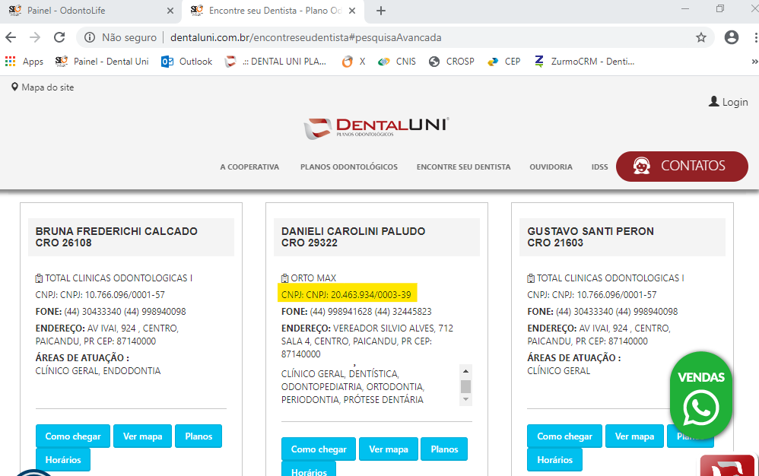Viewport: 759px width, 476px height.
Task: Open 'ZurmoCRM - Denti...' bookmark
Action: tap(584, 62)
